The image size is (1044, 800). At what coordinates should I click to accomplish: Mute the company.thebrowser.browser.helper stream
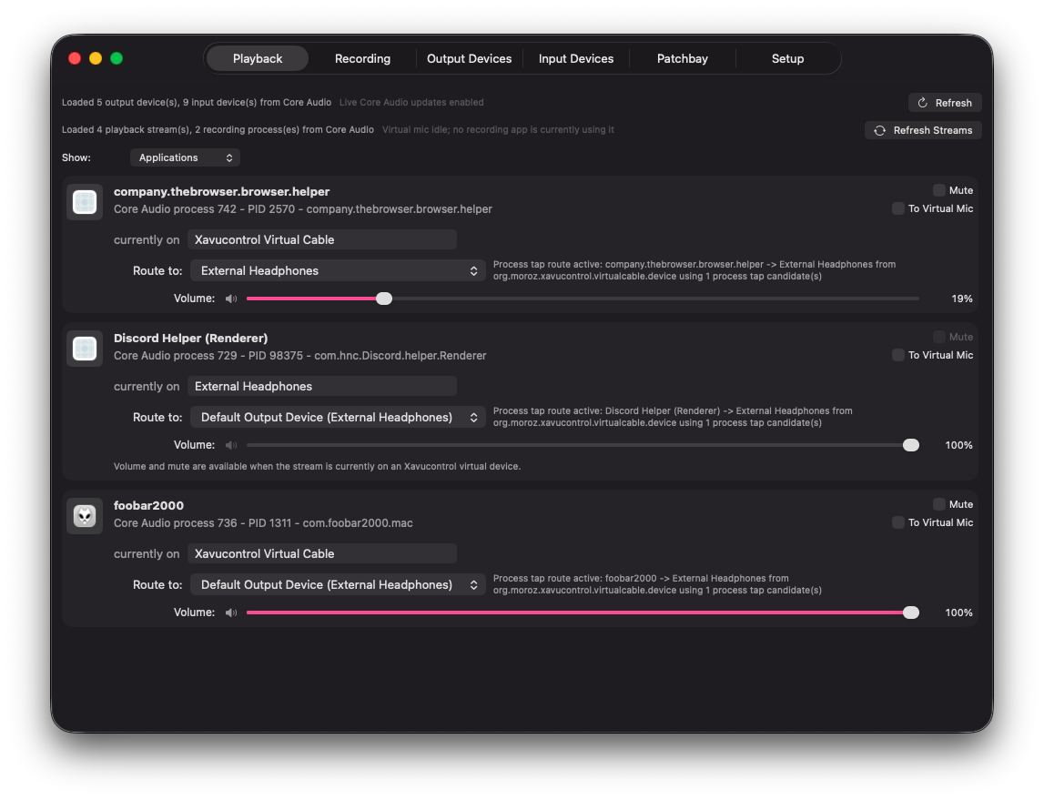tap(938, 190)
